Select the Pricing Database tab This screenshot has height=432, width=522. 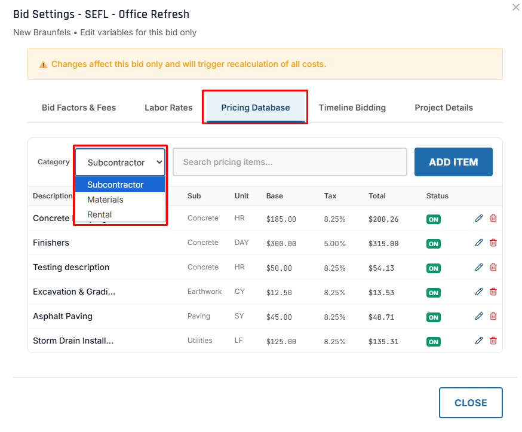pos(256,108)
